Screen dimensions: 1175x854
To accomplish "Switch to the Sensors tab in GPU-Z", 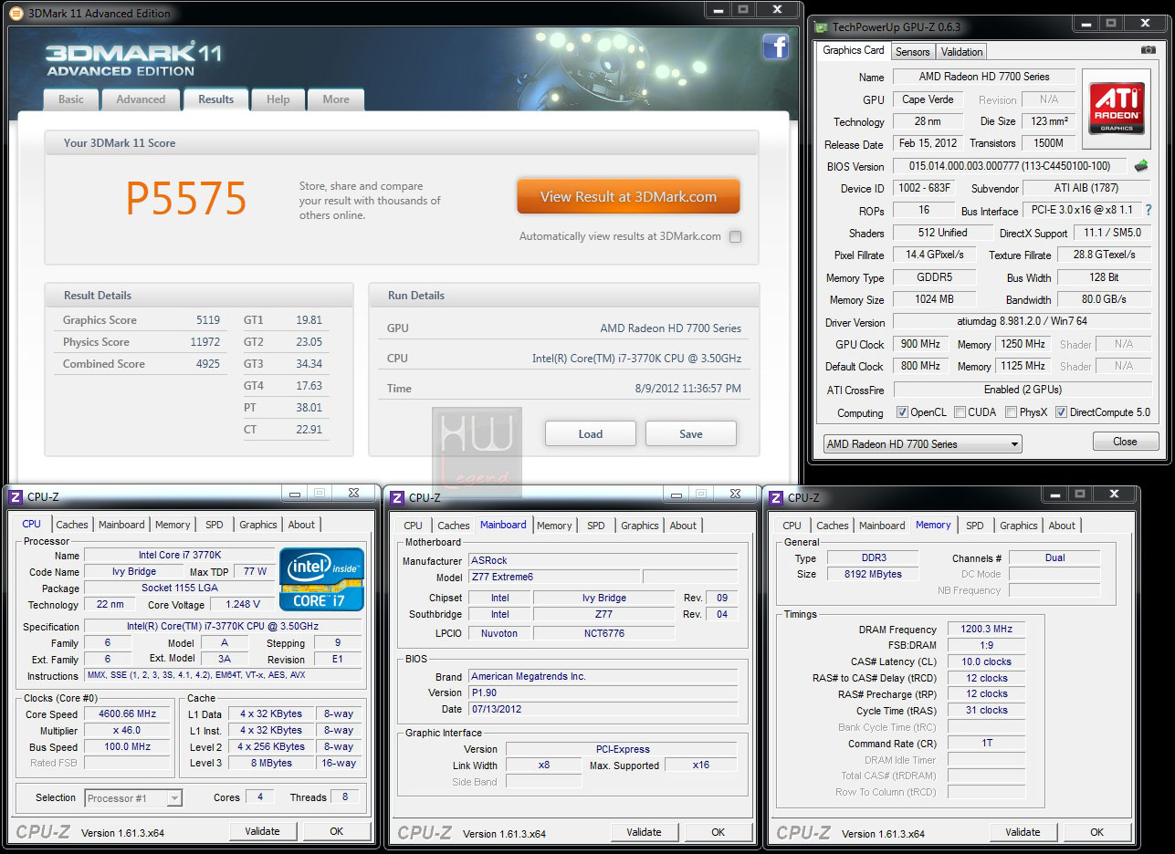I will click(x=913, y=52).
